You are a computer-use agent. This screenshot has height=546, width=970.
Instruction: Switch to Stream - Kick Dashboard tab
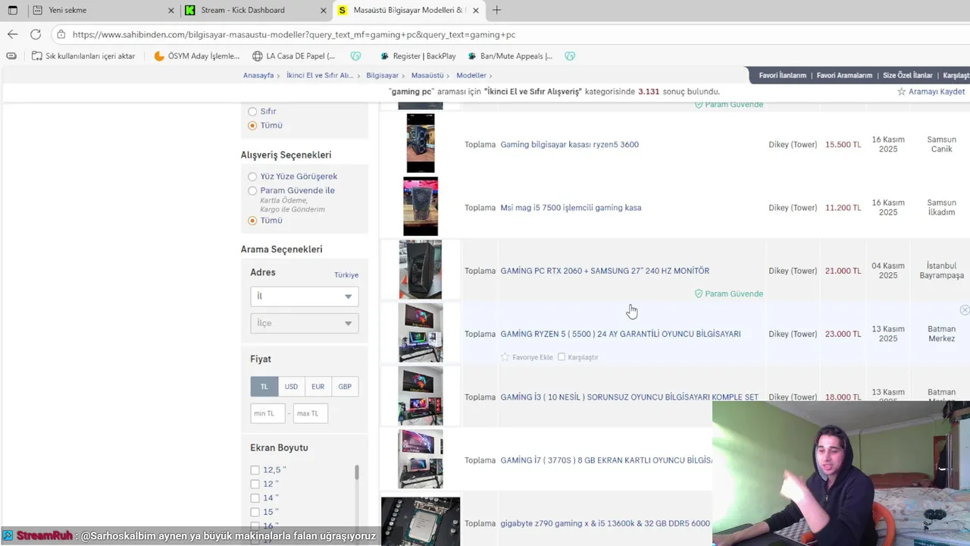click(x=254, y=10)
